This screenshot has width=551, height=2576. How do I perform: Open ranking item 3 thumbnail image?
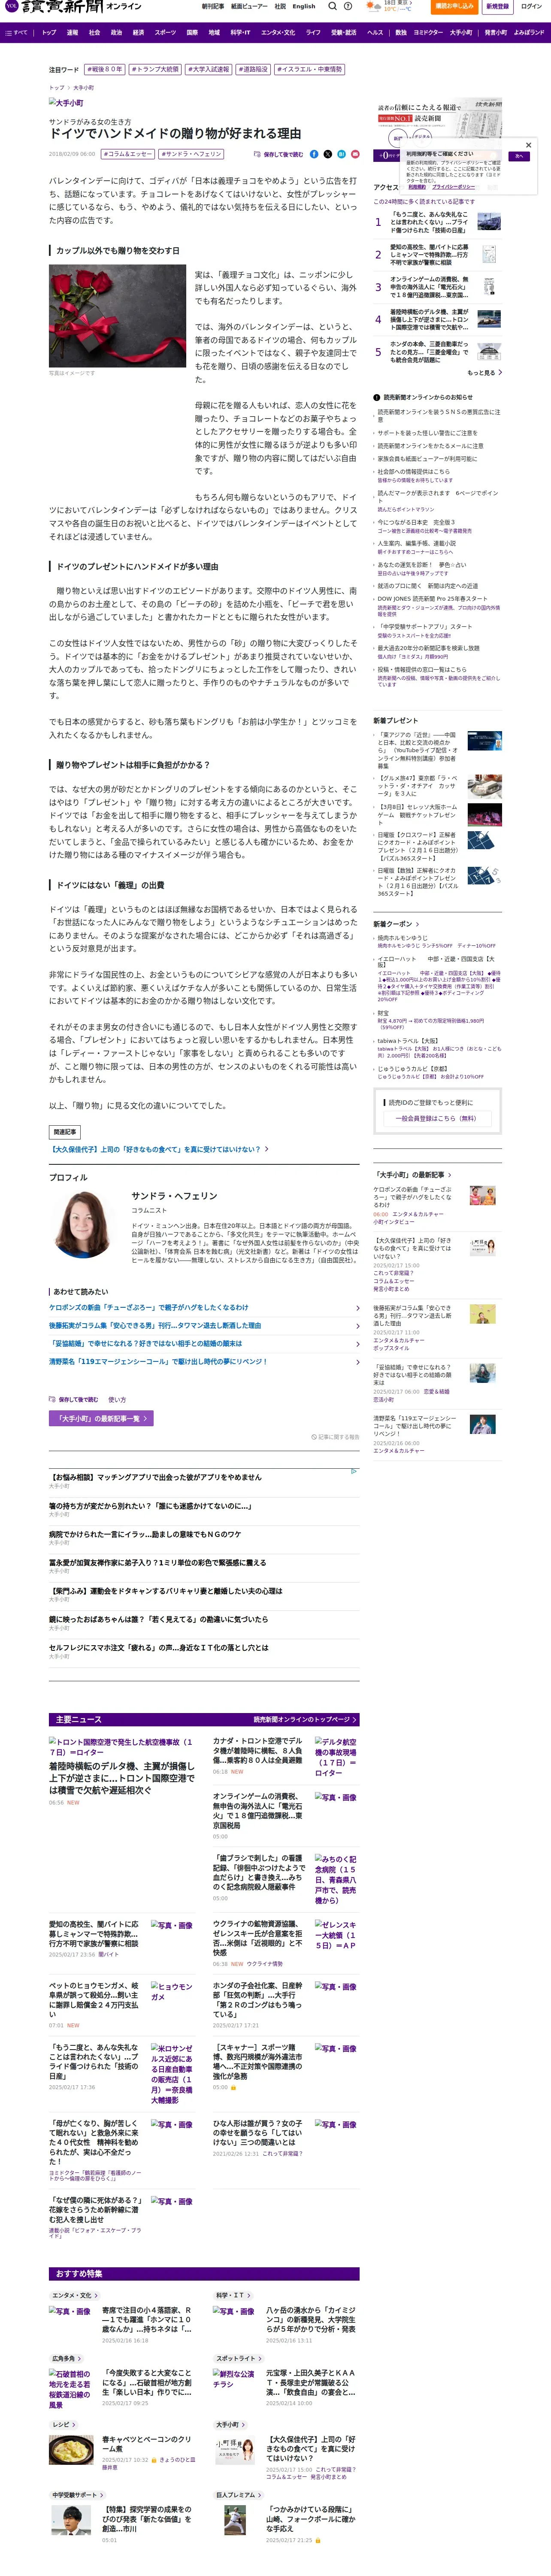pos(489,287)
